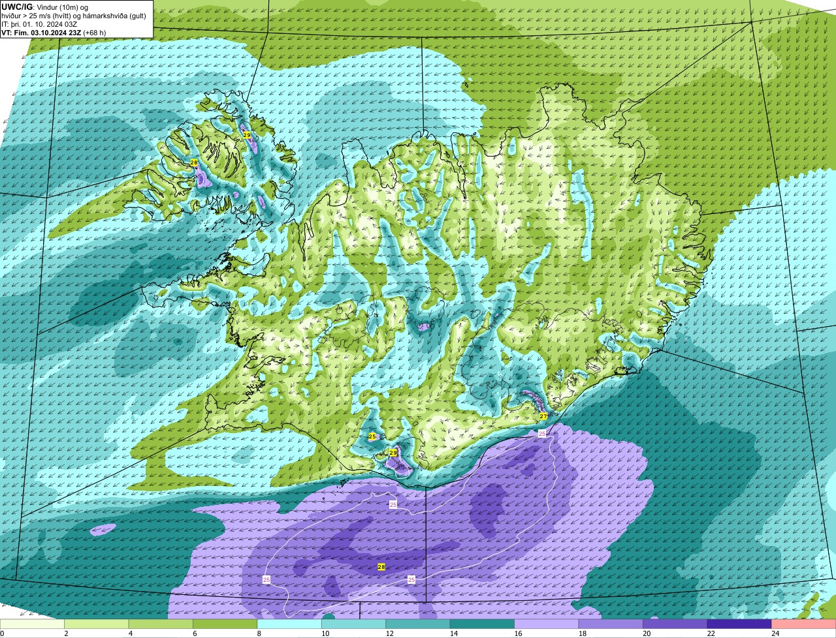Click the legend tick label "0"
The width and height of the screenshot is (836, 638).
2,633
